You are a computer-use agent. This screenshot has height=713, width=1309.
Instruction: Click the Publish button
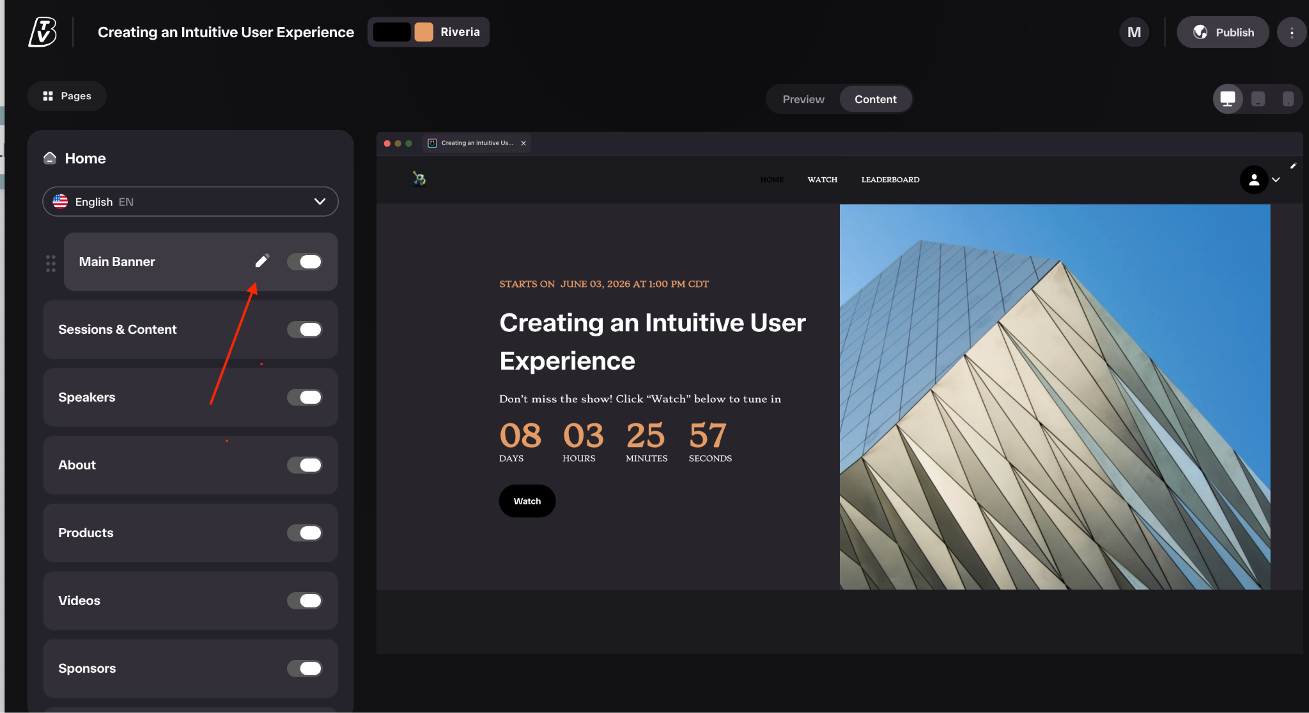[x=1223, y=32]
